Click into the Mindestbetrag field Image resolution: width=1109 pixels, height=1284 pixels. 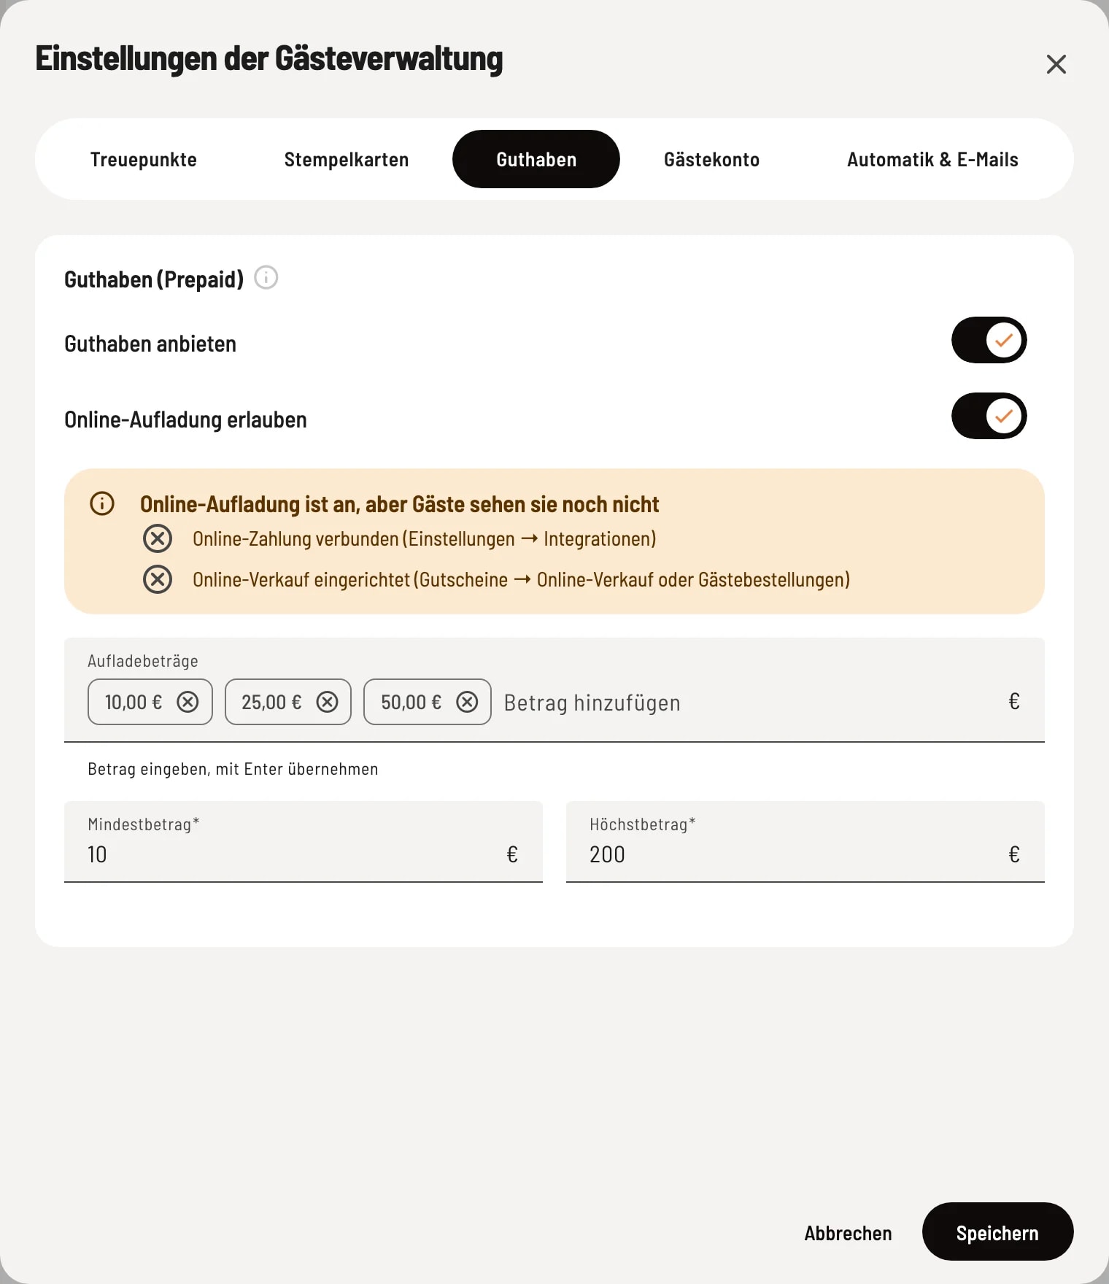pyautogui.click(x=304, y=842)
